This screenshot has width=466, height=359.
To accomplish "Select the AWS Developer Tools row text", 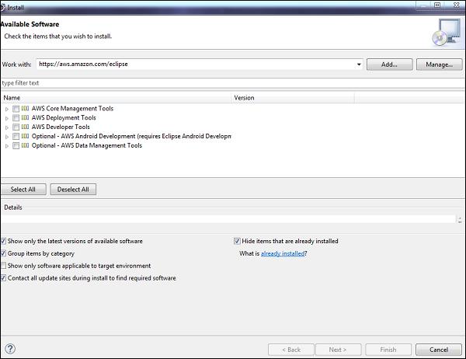I will (x=61, y=127).
